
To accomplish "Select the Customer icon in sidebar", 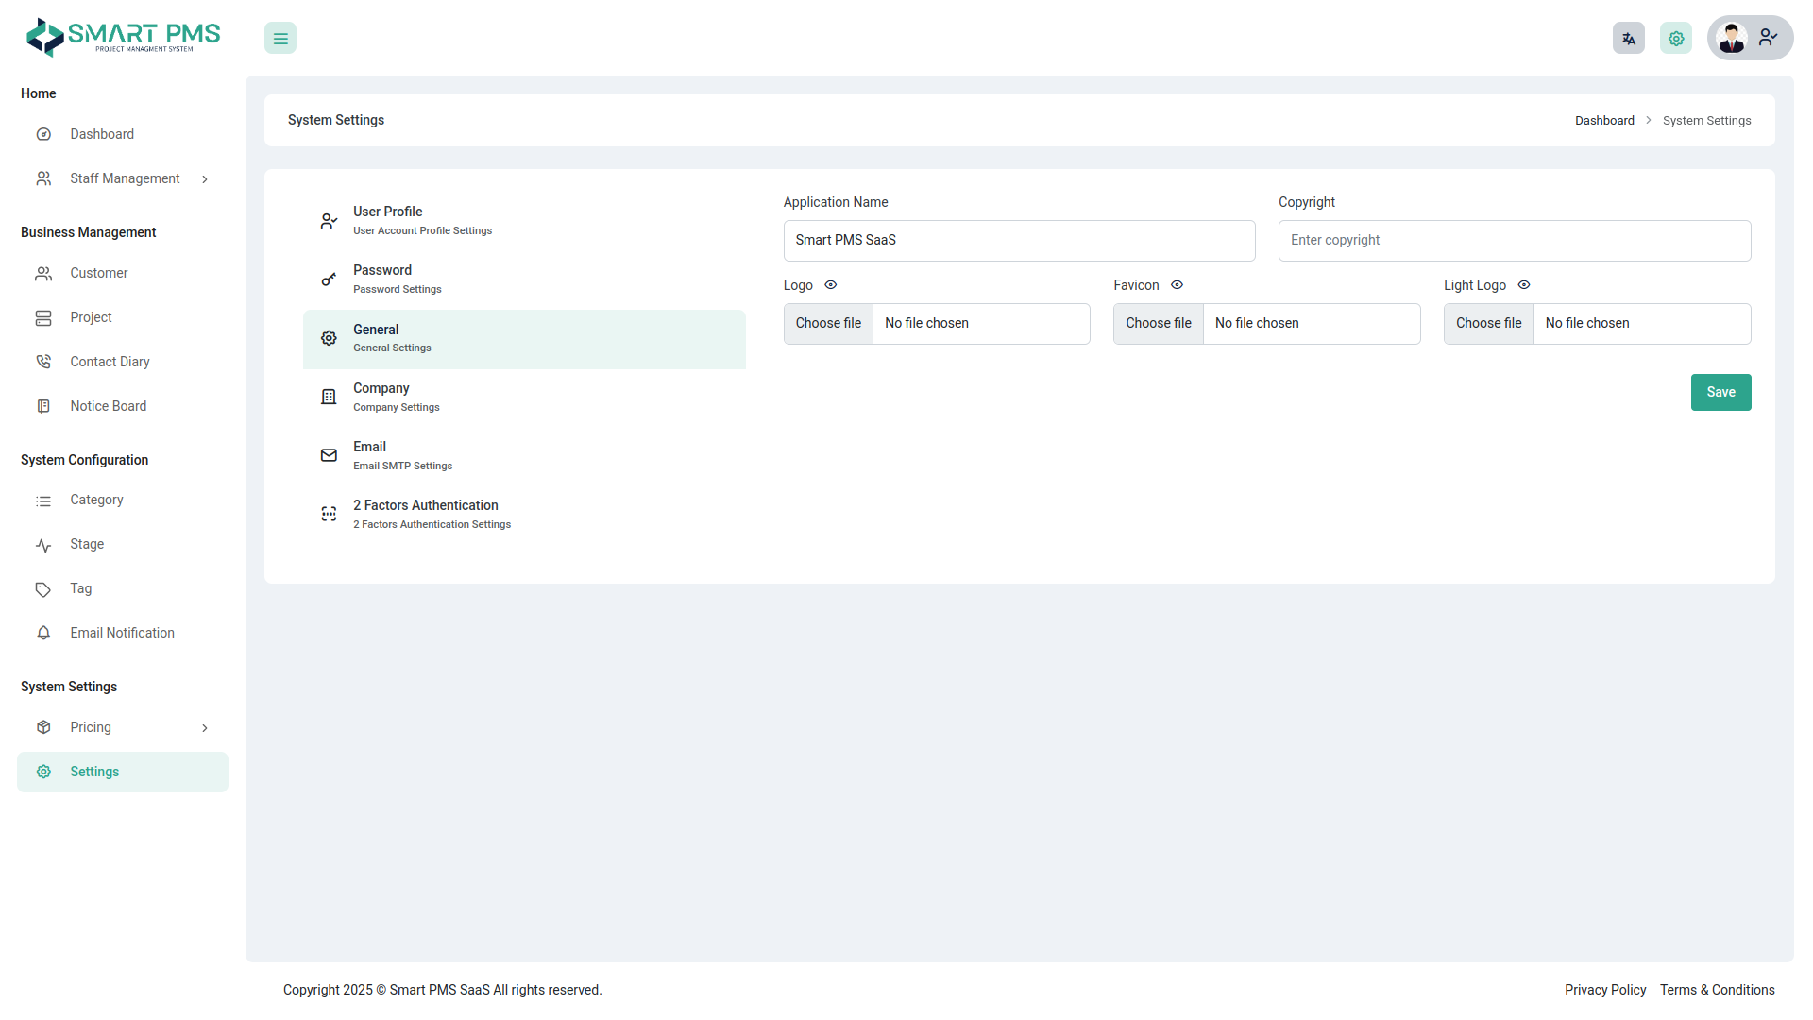I will 43,273.
